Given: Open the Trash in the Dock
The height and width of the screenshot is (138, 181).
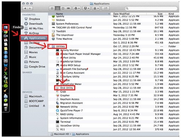Looking at the screenshot, I should pos(6,109).
